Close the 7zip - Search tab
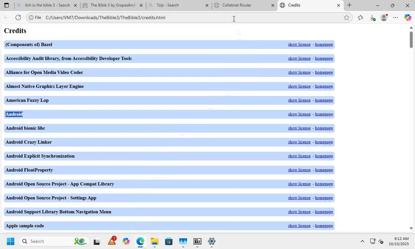This screenshot has height=249, width=415. coord(207,5)
